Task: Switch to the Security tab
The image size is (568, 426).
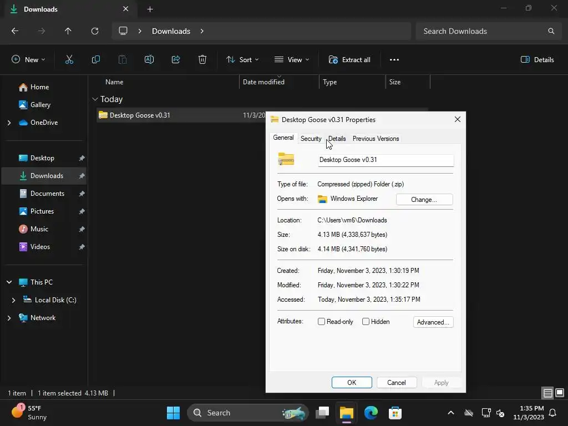Action: coord(311,139)
